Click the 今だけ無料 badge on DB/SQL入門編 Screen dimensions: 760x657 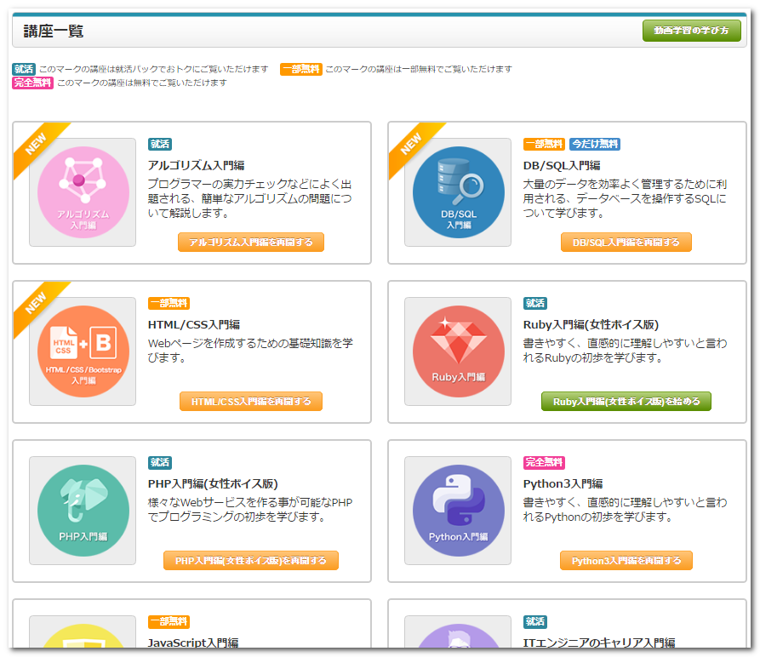[x=594, y=144]
